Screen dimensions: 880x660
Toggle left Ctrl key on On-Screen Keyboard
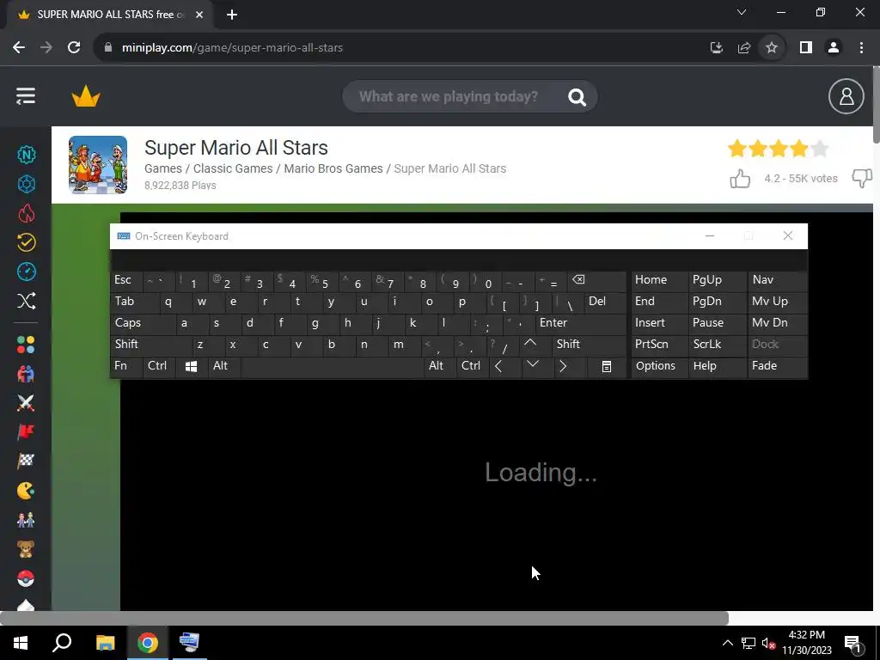pos(158,366)
